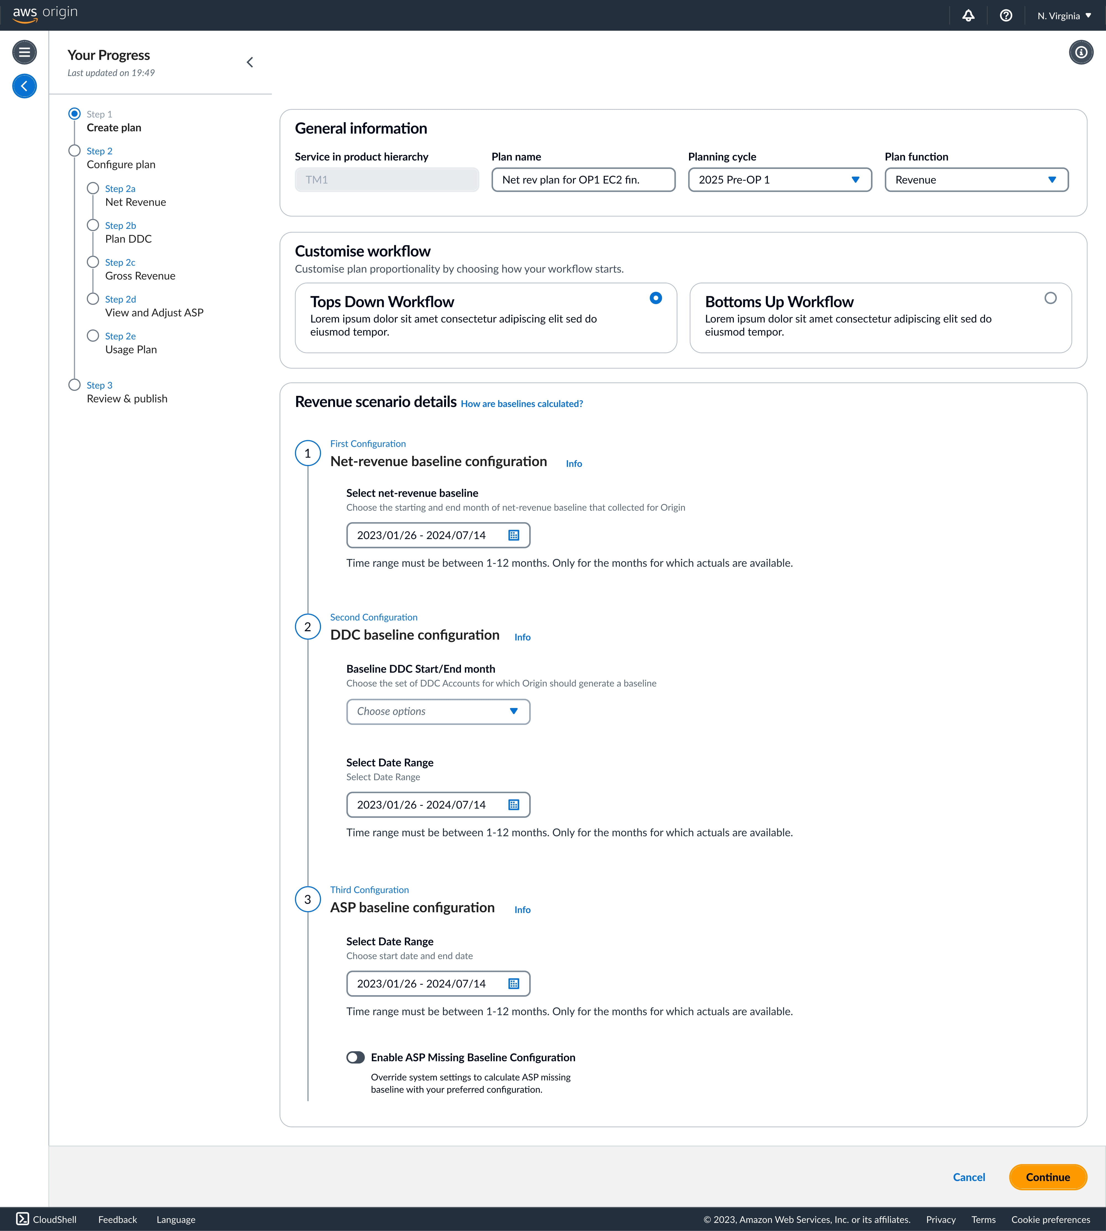Open the hamburger navigation menu icon

(24, 52)
